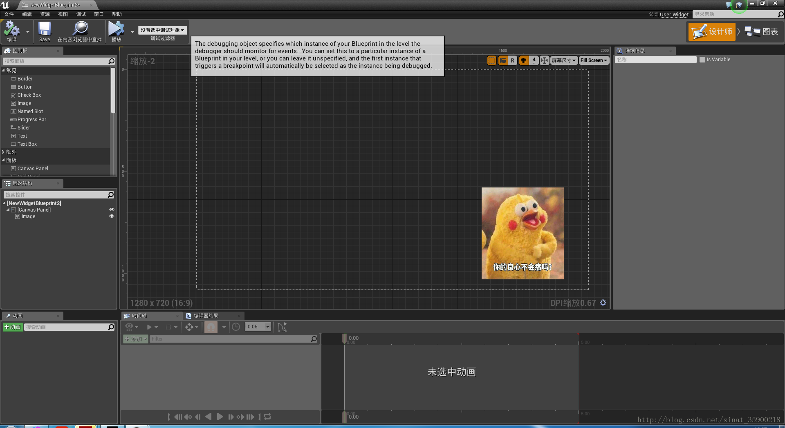Toggle timeline snapping magnet icon
Screen dimensions: 785x428
211,327
